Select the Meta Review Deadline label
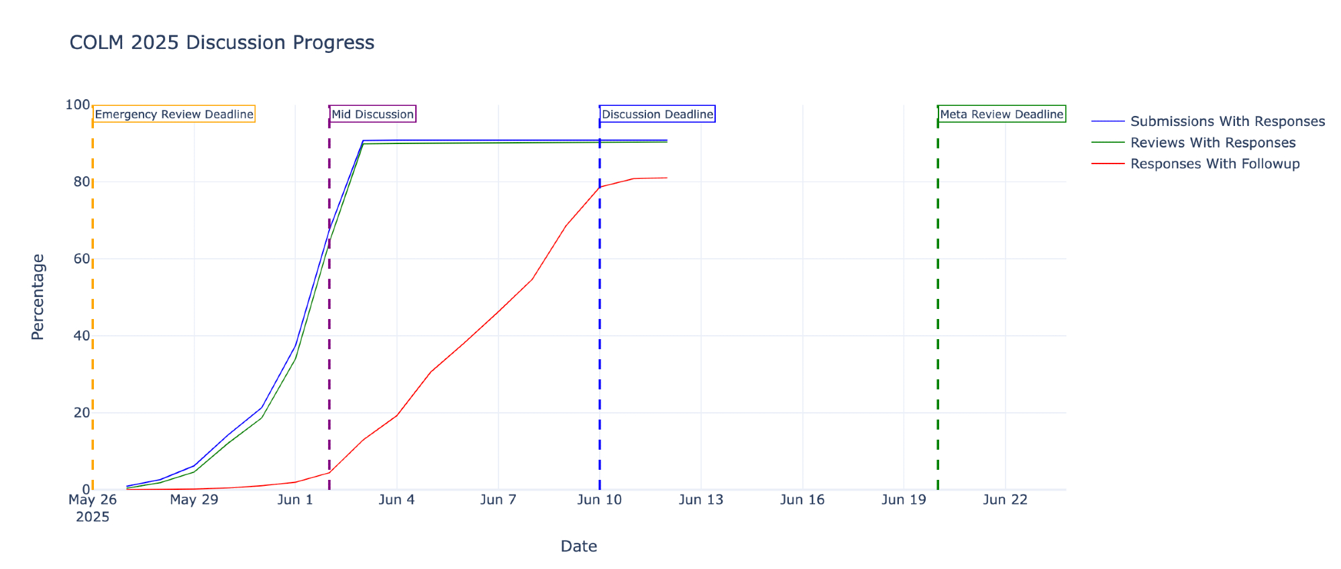Image resolution: width=1341 pixels, height=569 pixels. coord(1001,114)
